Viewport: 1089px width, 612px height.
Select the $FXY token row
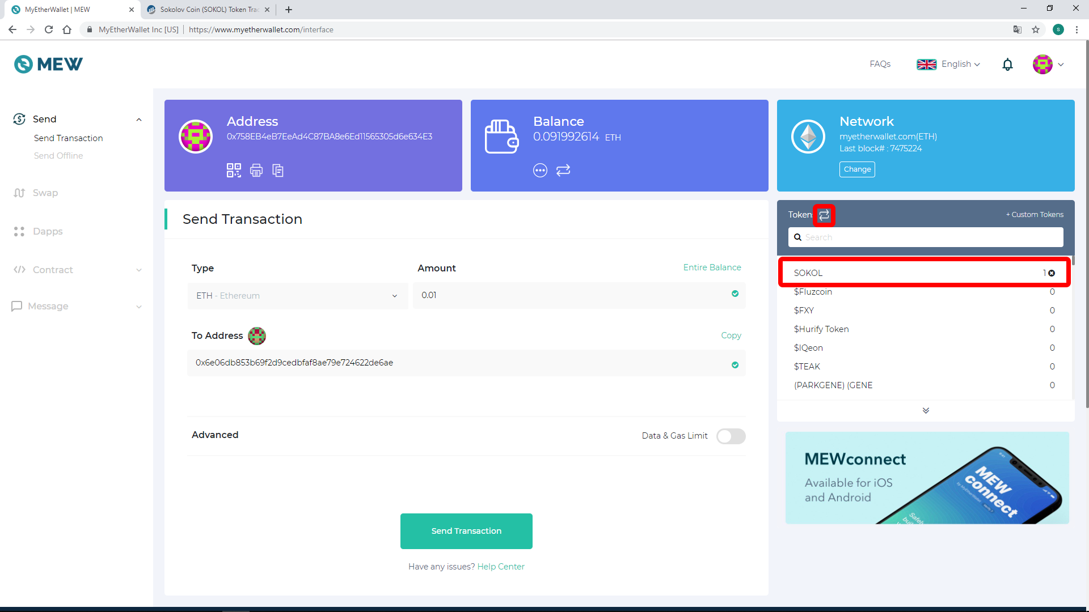[x=925, y=311]
